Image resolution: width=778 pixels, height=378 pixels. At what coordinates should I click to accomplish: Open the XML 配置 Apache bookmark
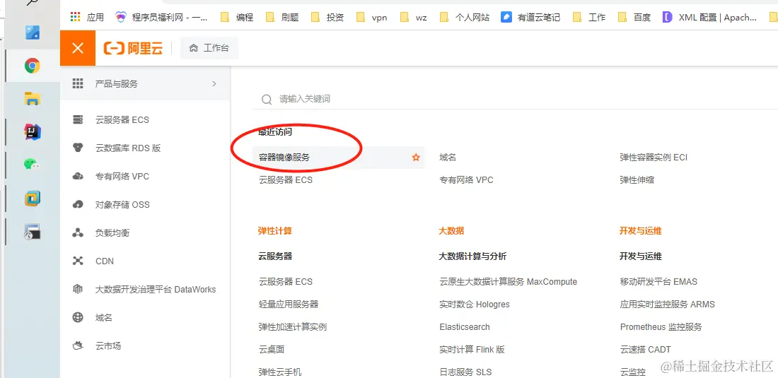pyautogui.click(x=710, y=18)
